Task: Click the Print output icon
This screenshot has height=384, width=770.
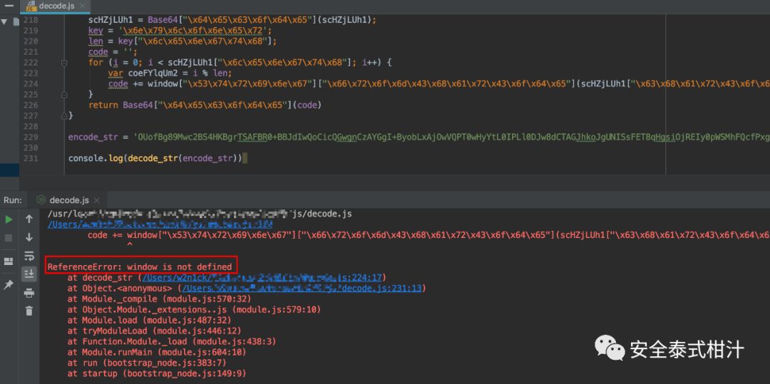Action: [29, 293]
